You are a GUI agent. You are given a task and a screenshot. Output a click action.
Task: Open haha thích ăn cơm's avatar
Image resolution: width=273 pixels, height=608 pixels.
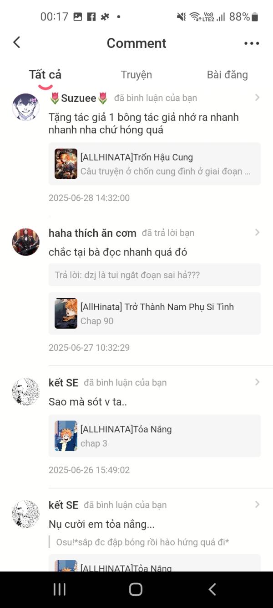pyautogui.click(x=25, y=242)
